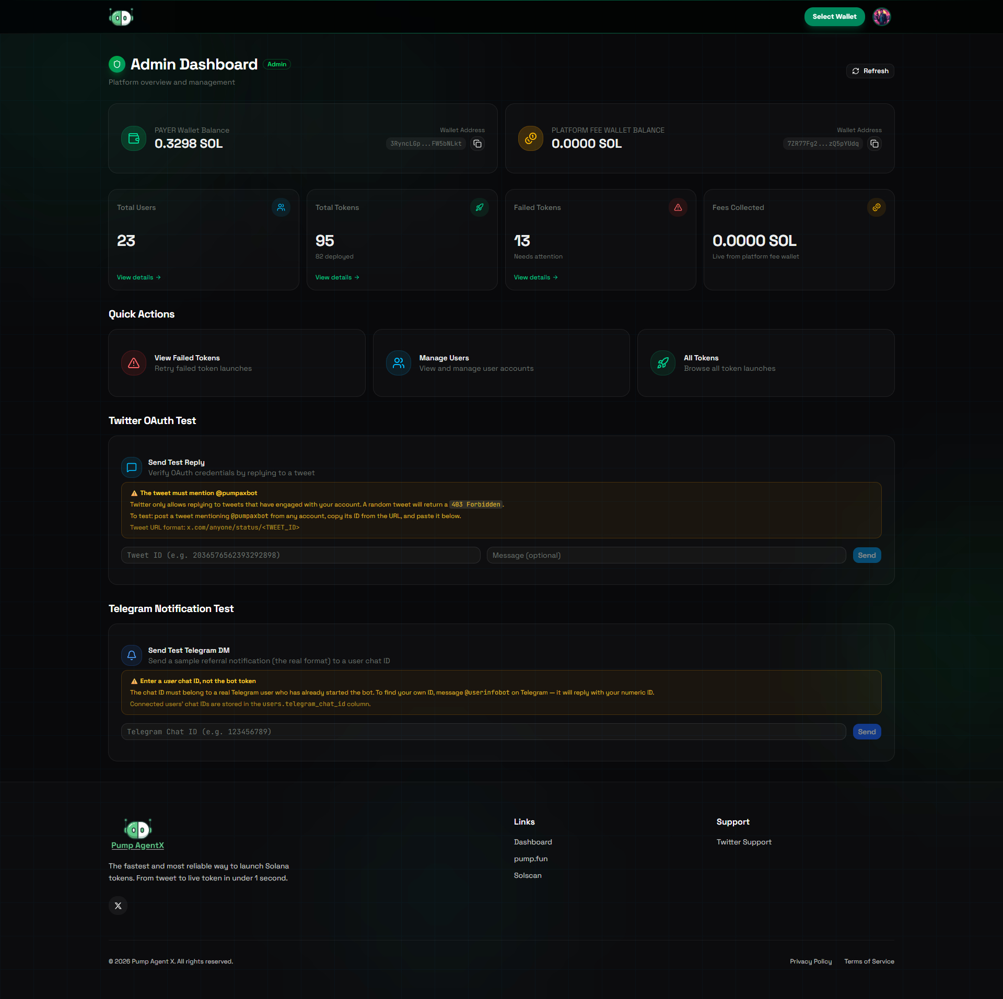
Task: Click the Select Wallet button
Action: pos(834,17)
